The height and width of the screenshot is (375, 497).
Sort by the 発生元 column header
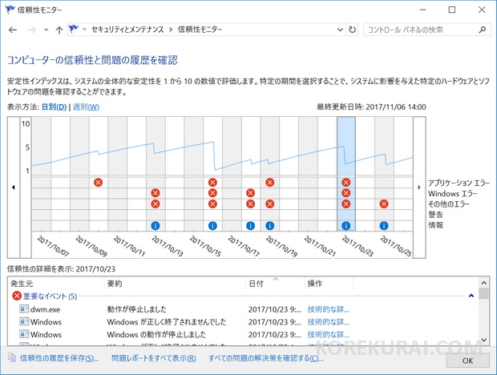tap(56, 284)
